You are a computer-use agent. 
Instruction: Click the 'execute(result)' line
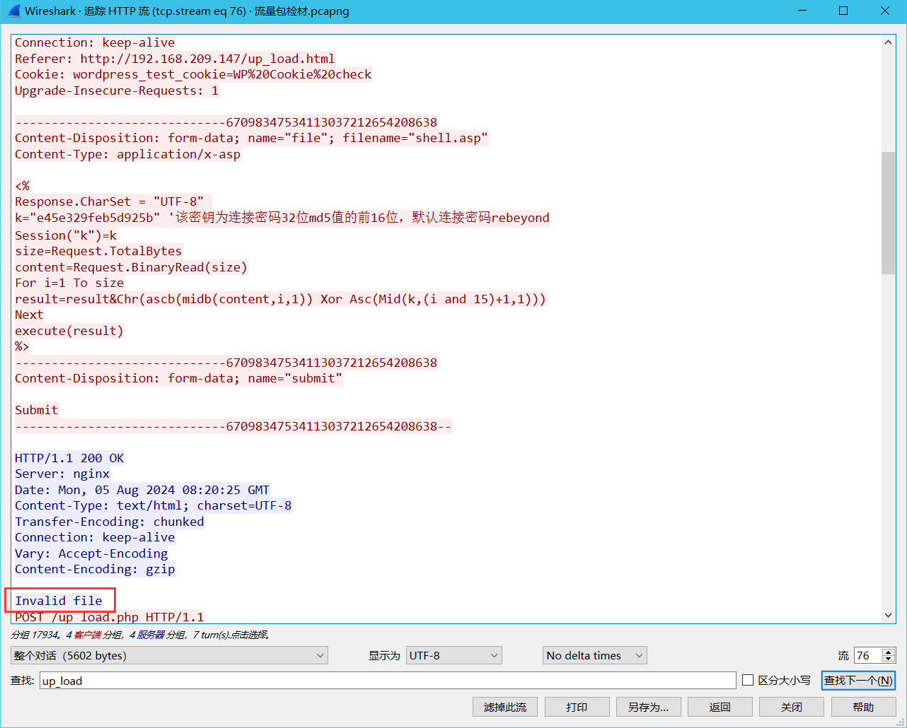pos(69,331)
